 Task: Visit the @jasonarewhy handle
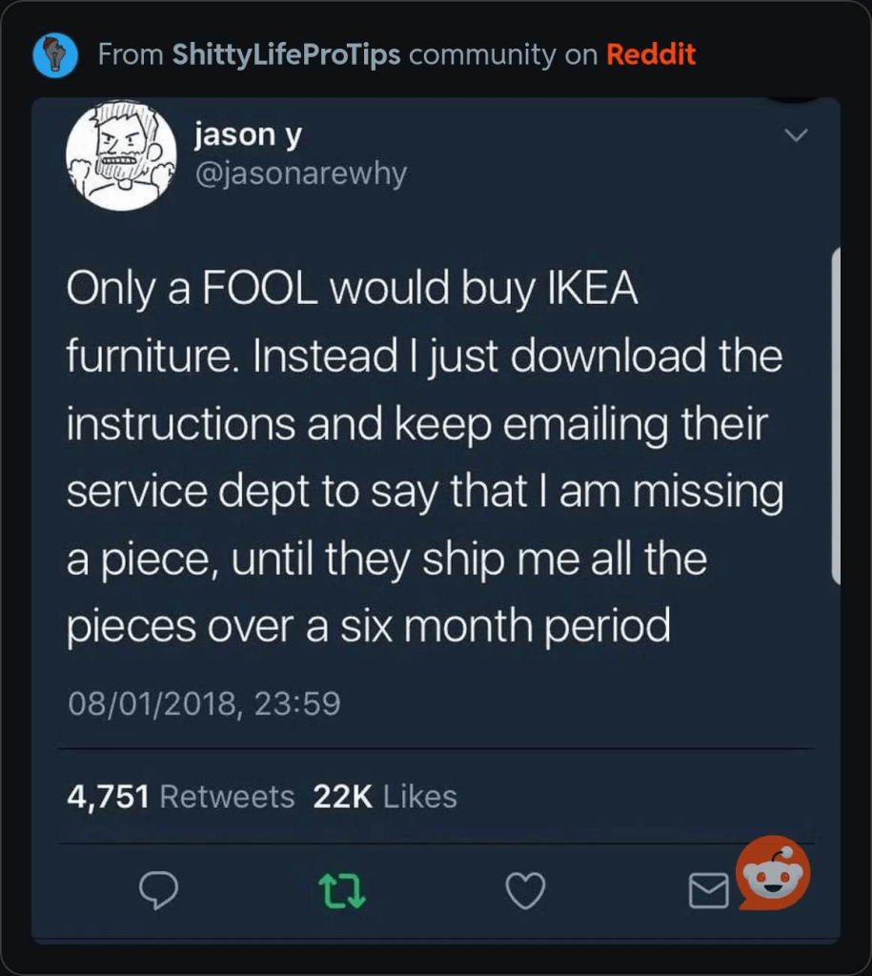(x=299, y=173)
